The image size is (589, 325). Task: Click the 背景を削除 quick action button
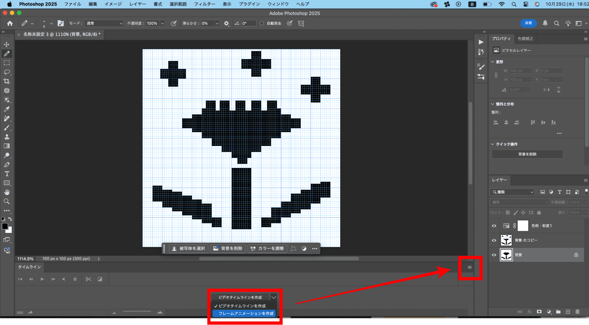click(527, 154)
